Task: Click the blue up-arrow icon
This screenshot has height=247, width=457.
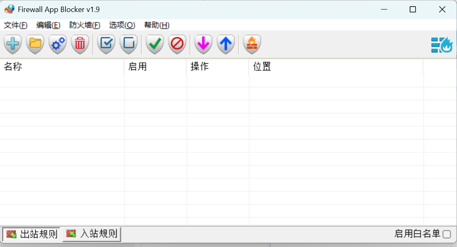Action: [x=225, y=44]
